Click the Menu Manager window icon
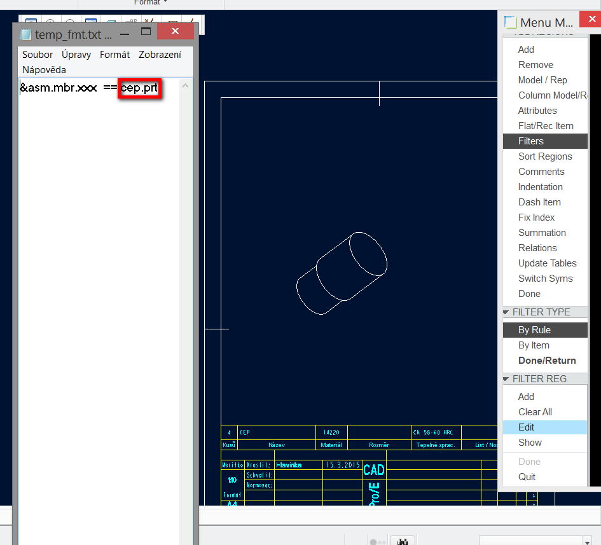 [x=510, y=22]
